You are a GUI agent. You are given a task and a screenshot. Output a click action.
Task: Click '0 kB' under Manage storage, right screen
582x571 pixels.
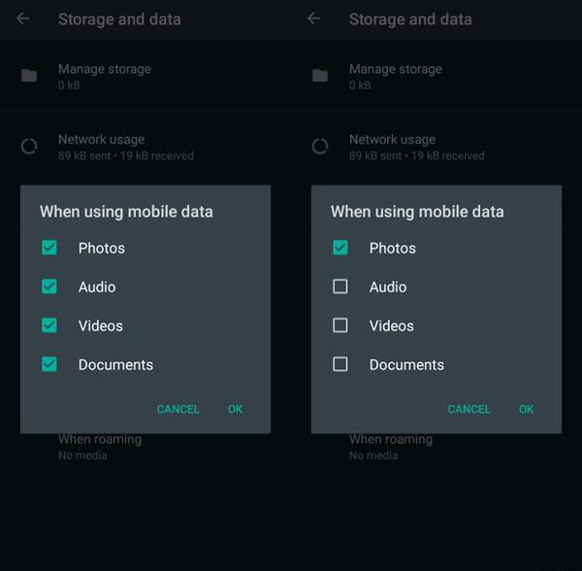360,85
